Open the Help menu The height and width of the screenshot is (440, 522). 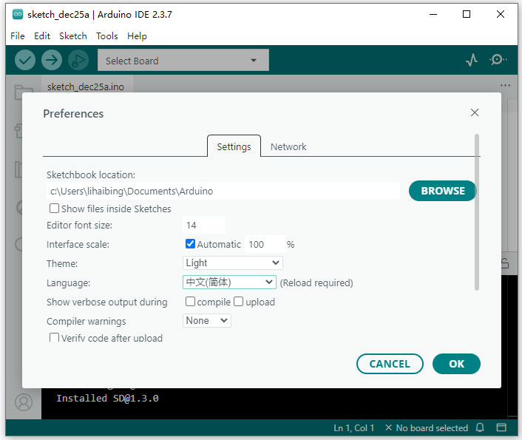click(x=137, y=36)
